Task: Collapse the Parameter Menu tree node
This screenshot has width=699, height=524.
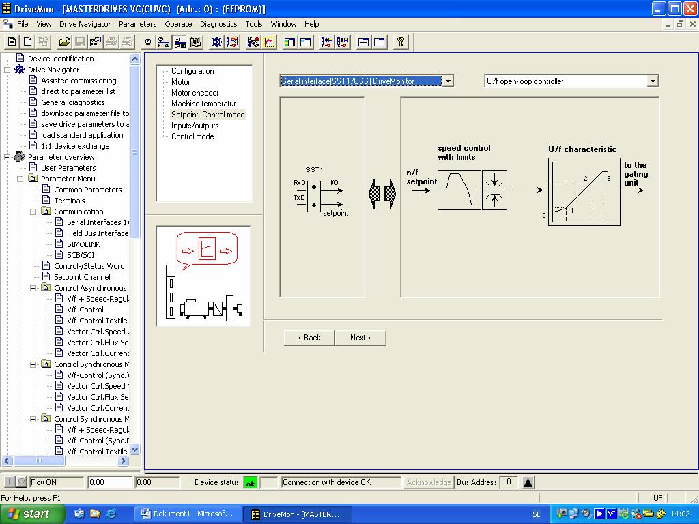Action: coord(20,179)
